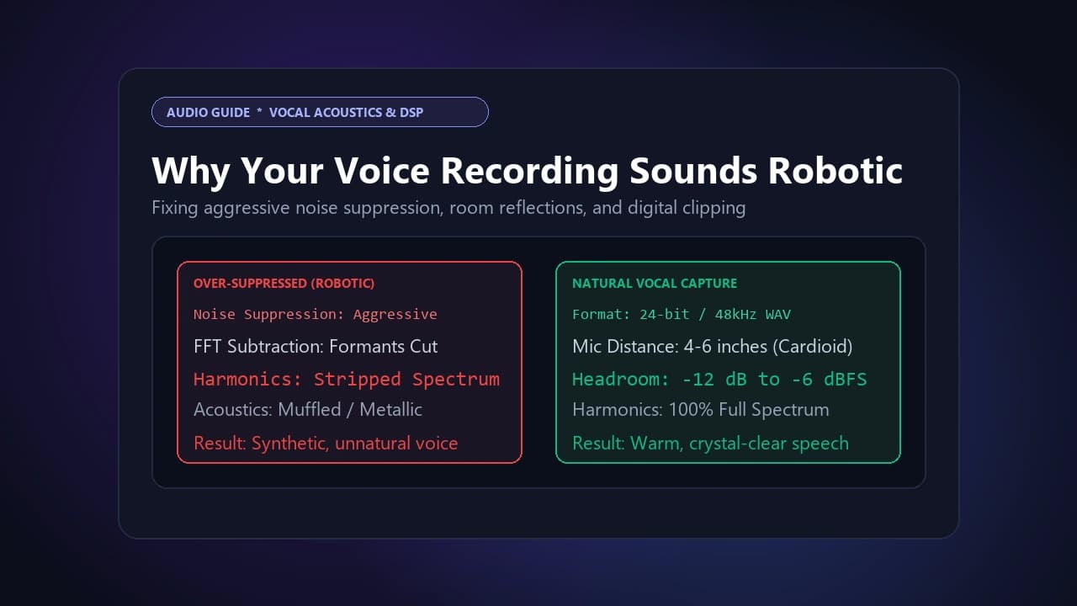Image resolution: width=1077 pixels, height=606 pixels.
Task: Select Headroom: -12 dB to -6 dBFS line
Action: point(719,379)
